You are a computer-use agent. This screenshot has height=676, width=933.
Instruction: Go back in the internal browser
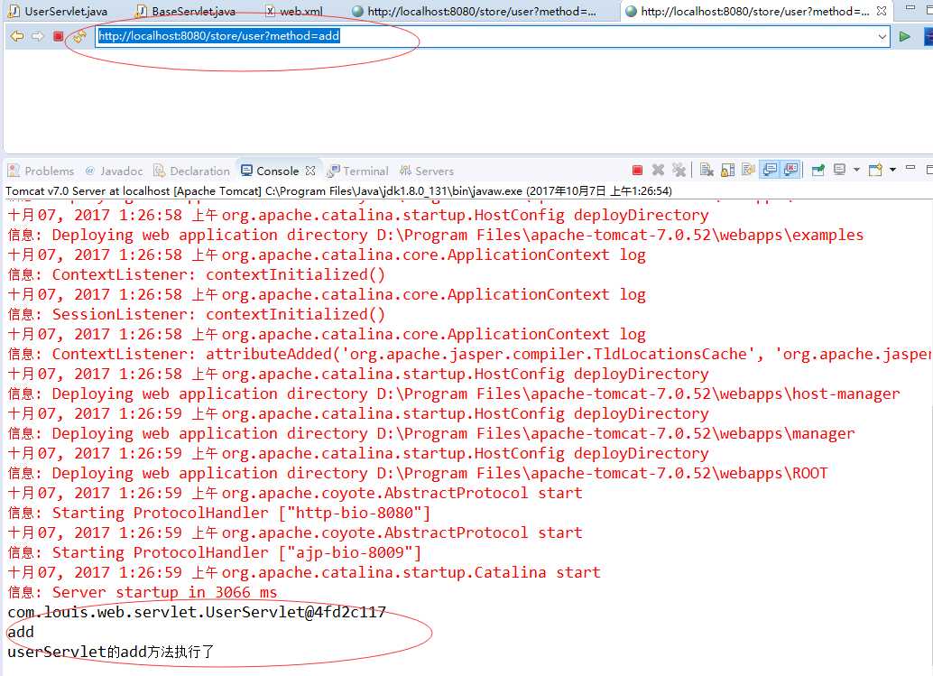coord(16,36)
